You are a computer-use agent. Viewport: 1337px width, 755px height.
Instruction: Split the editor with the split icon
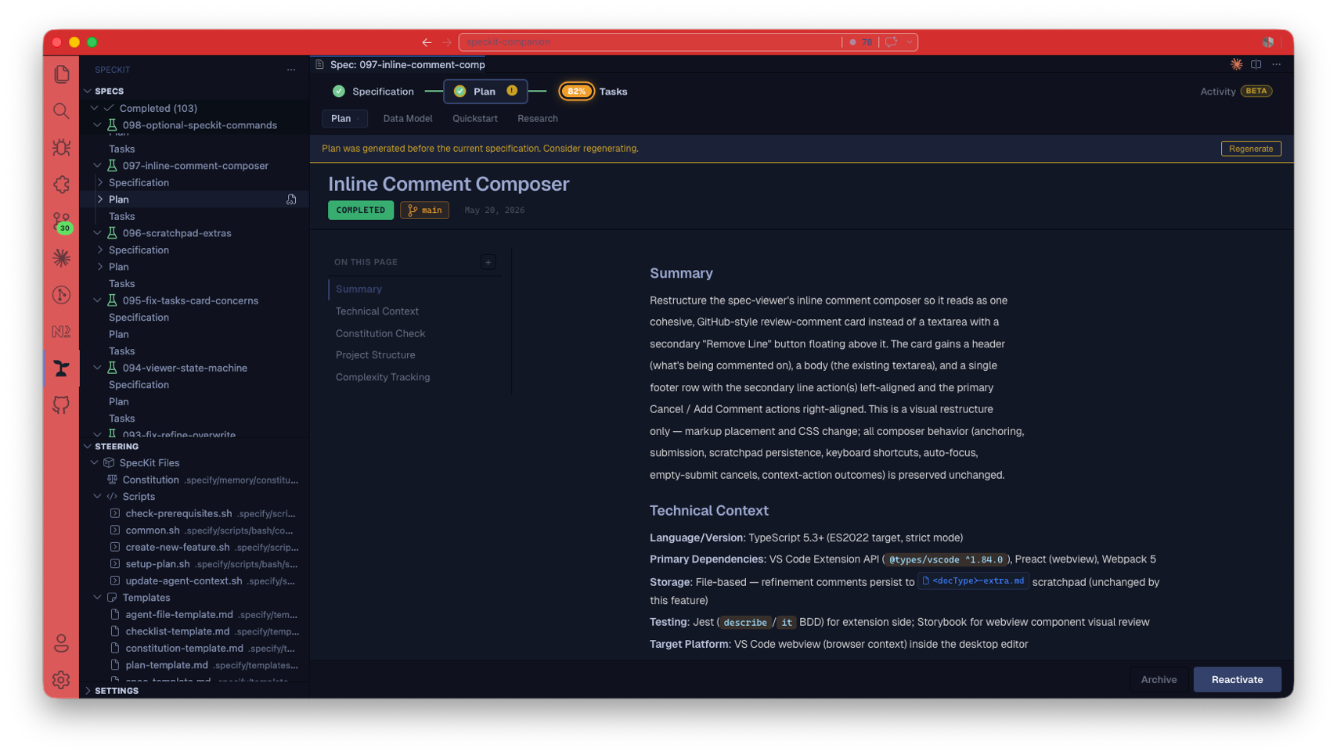(x=1256, y=64)
